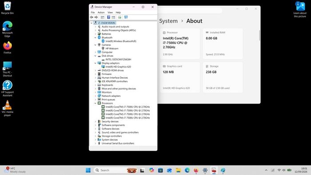Viewport: 311px width, 175px height.
Task: Open the Windows Start button
Action: (88, 170)
